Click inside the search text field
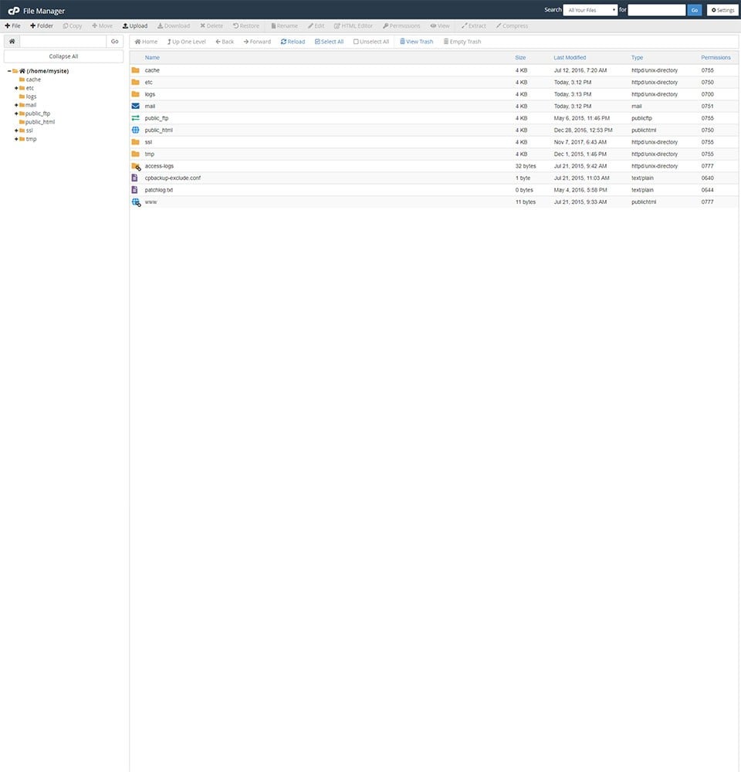The image size is (741, 772). coord(658,10)
